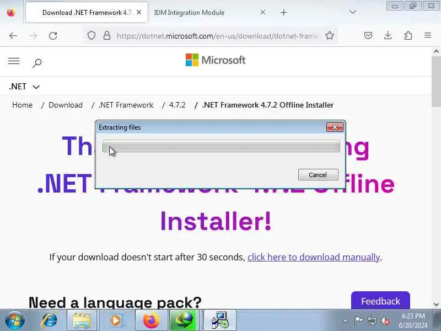441x331 pixels.
Task: Open Action Center flag tray icon
Action: (x=358, y=321)
